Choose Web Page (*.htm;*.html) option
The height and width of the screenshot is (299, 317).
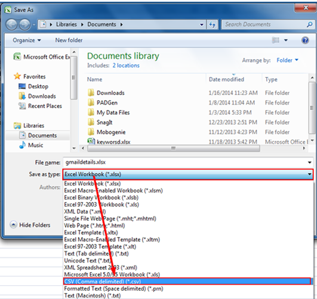188,226
